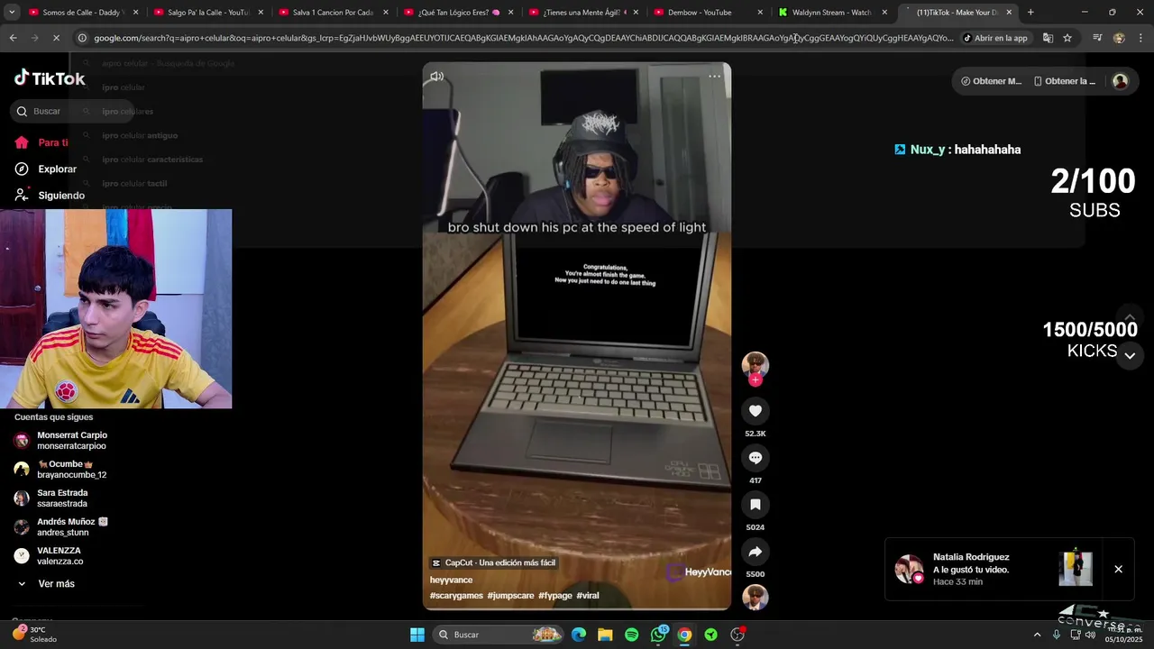Screen dimensions: 1154x649
Task: Open the profile avatar at top right
Action: [1120, 81]
